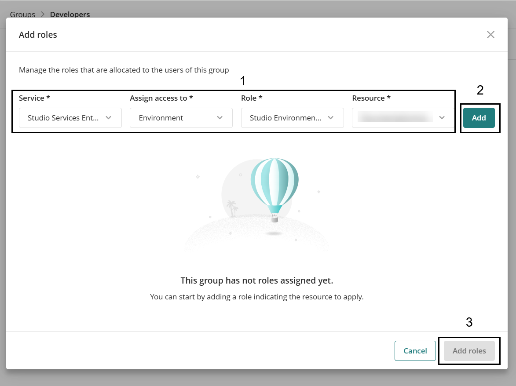
Task: Click the Service field label
Action: pos(31,98)
